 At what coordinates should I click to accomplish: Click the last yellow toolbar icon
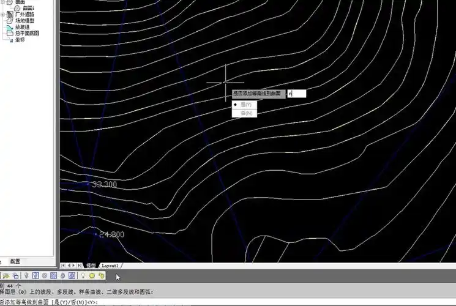coord(102,276)
